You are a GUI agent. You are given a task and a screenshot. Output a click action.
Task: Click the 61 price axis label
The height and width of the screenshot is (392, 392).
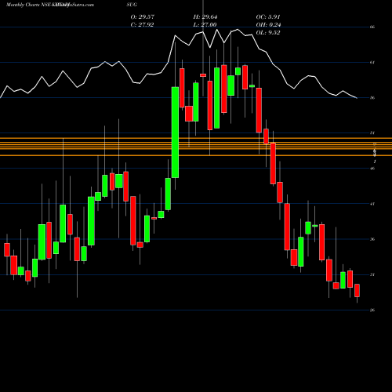click(x=372, y=62)
